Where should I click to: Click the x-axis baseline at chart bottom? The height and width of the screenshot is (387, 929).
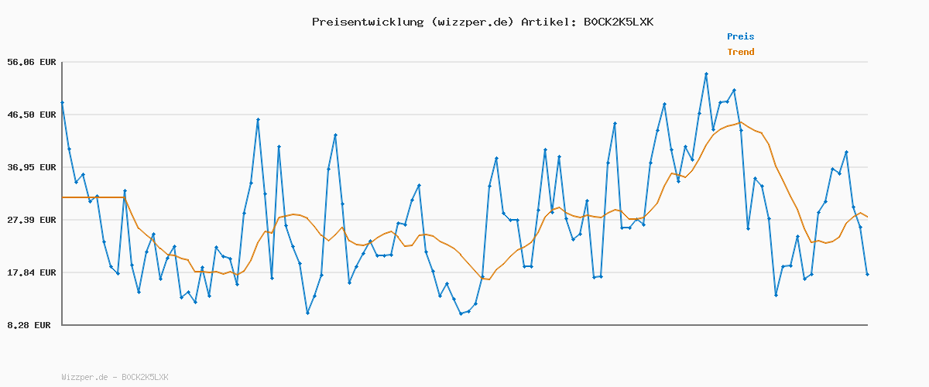[464, 324]
